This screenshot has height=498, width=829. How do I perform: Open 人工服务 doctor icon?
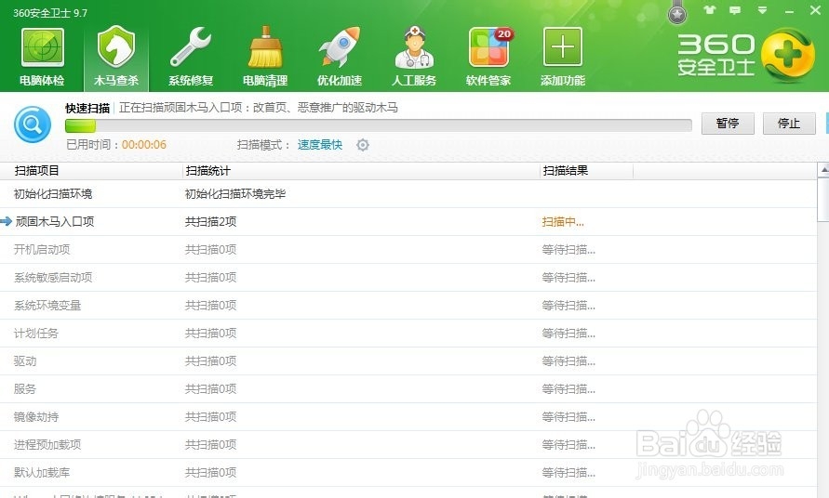[414, 47]
